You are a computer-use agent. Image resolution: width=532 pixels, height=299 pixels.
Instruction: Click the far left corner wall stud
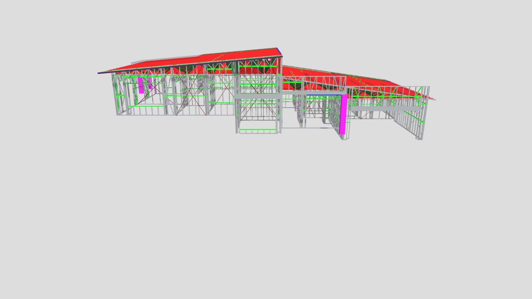pos(115,94)
